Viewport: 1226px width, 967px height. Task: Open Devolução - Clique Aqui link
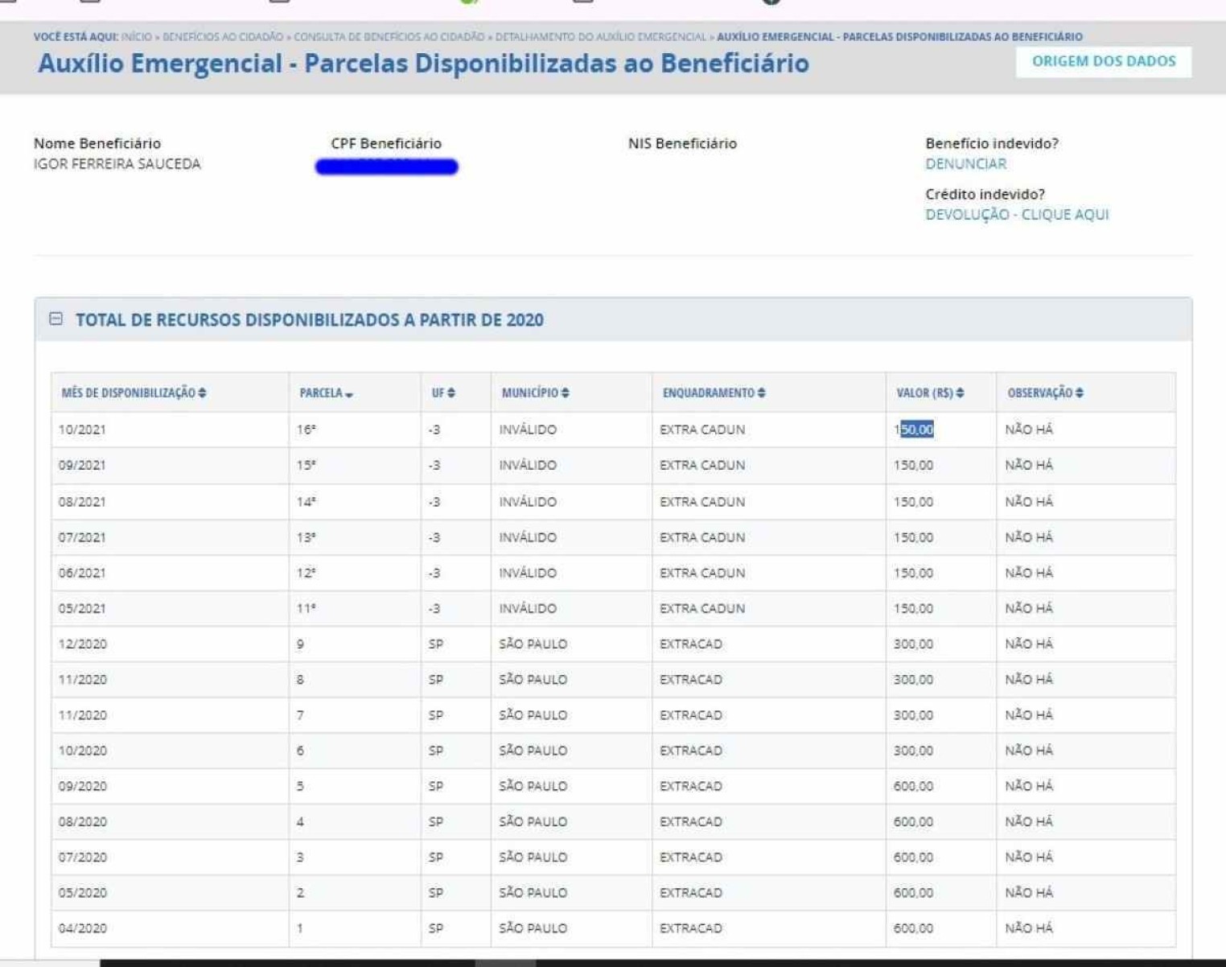pos(1017,214)
